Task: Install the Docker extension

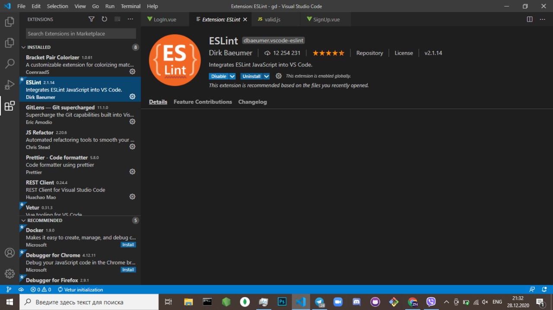Action: tap(128, 245)
